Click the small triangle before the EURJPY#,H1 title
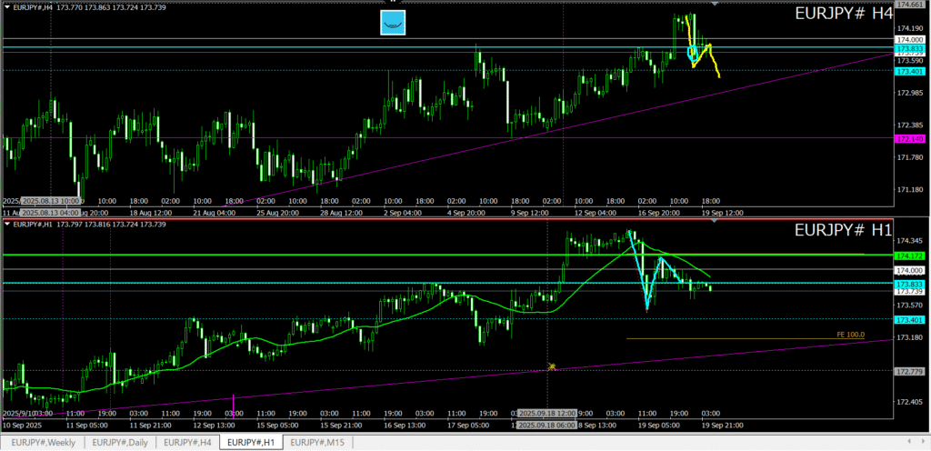The width and height of the screenshot is (931, 451). (x=7, y=224)
